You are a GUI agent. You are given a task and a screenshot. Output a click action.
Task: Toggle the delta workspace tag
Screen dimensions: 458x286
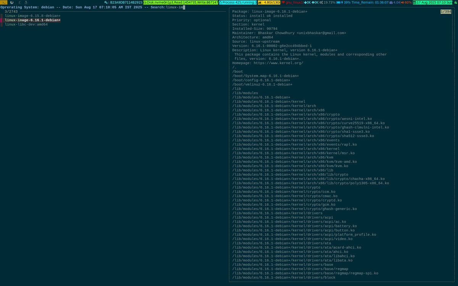(26, 2)
